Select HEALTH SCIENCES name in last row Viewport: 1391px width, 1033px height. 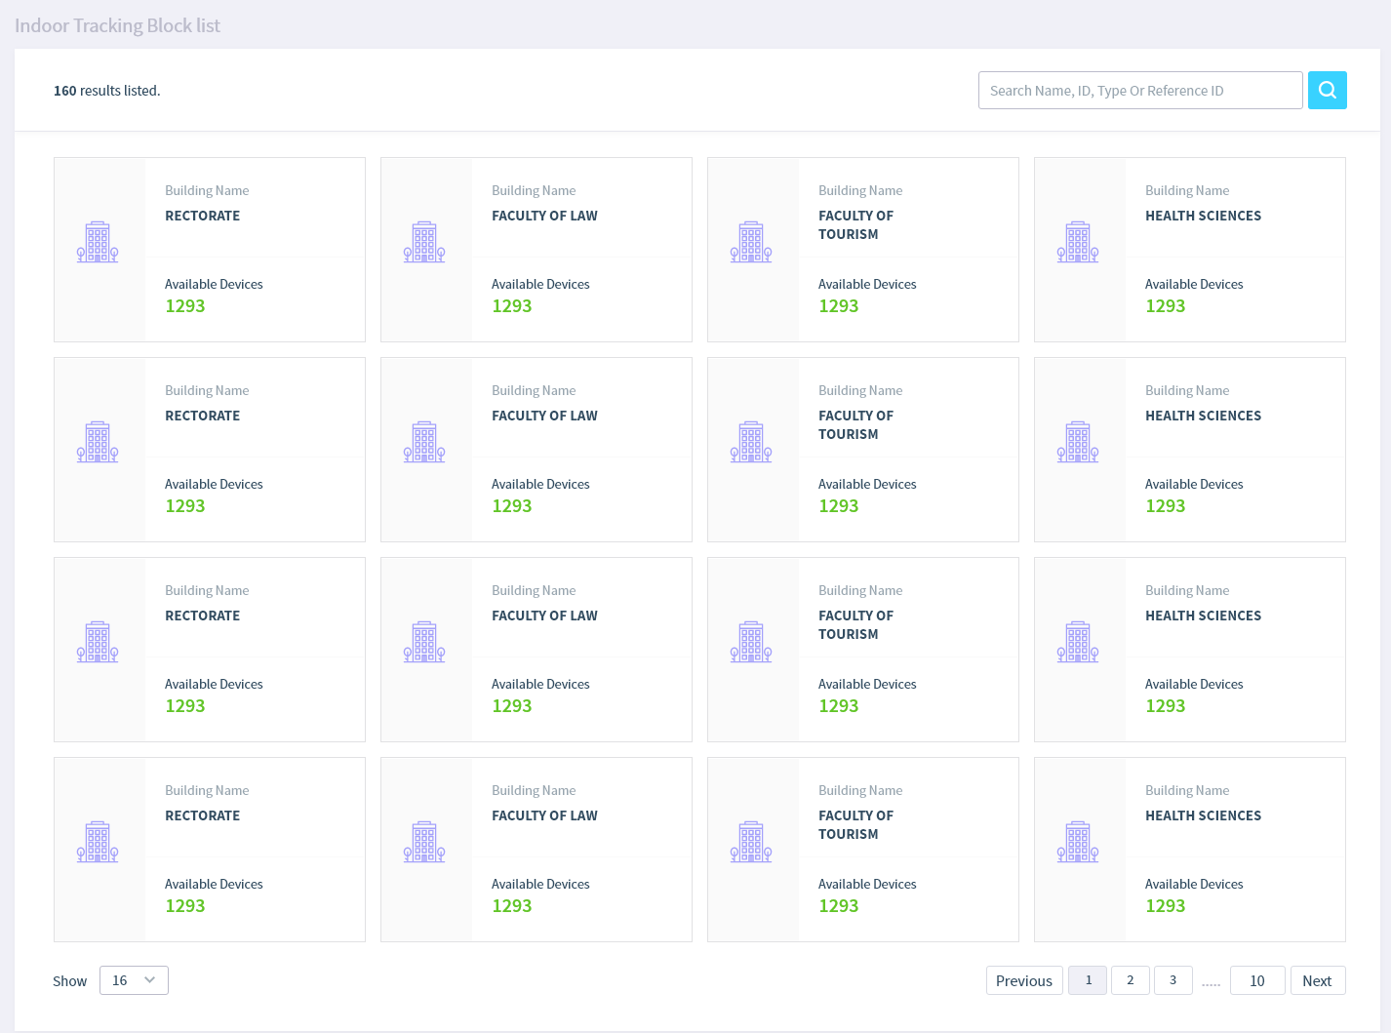click(x=1203, y=815)
